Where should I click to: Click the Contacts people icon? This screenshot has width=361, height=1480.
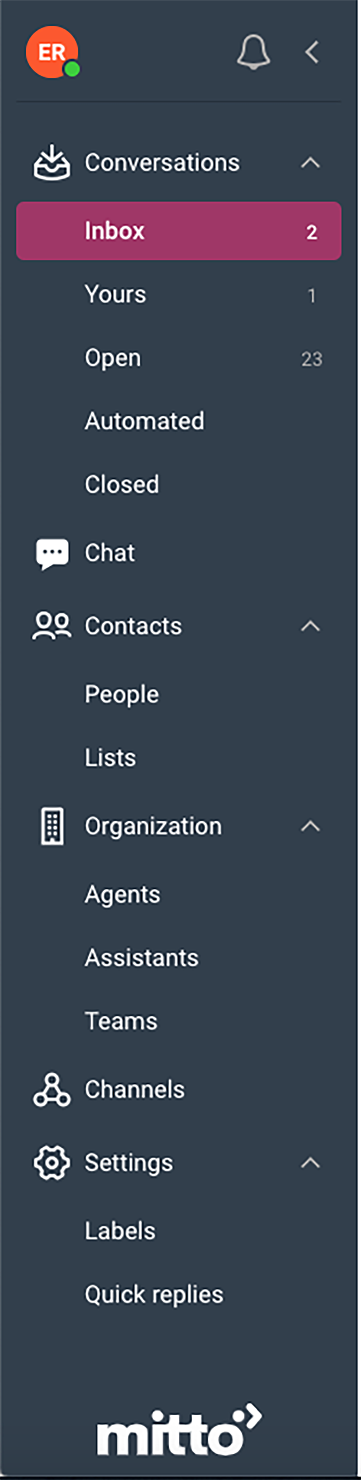tap(51, 626)
